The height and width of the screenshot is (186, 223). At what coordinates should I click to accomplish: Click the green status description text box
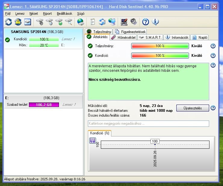tap(148, 81)
